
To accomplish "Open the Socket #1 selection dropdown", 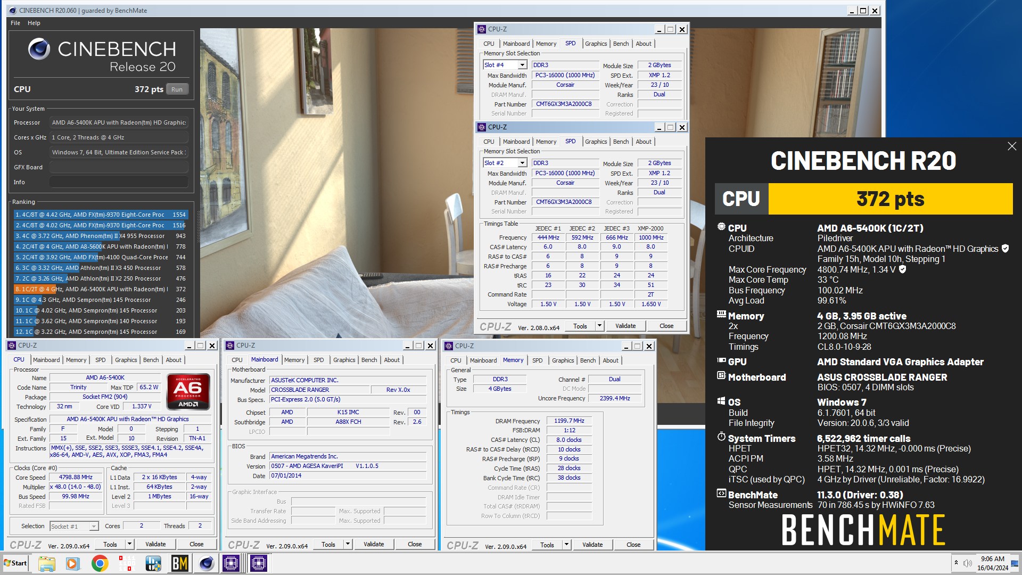I will click(x=94, y=527).
